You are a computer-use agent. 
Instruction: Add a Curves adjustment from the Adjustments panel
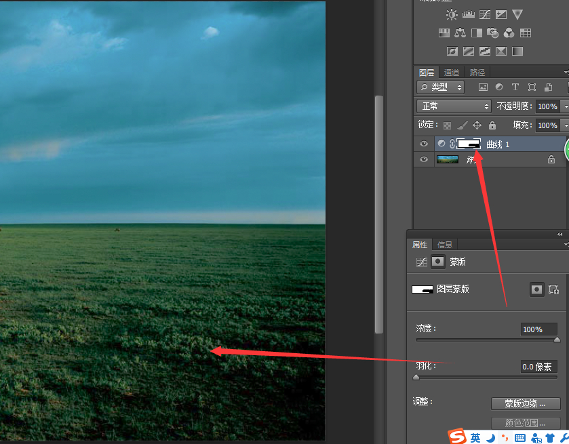point(485,14)
